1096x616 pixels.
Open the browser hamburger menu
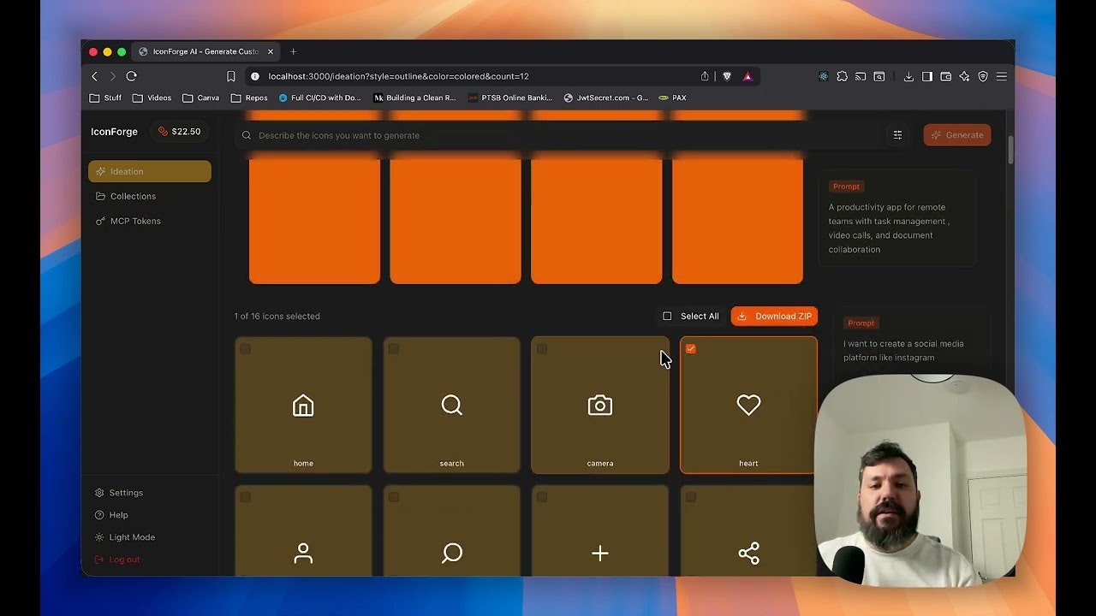tap(1001, 76)
